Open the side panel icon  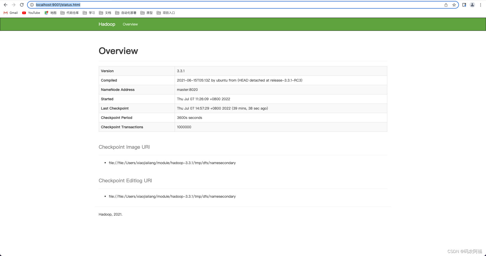(464, 5)
